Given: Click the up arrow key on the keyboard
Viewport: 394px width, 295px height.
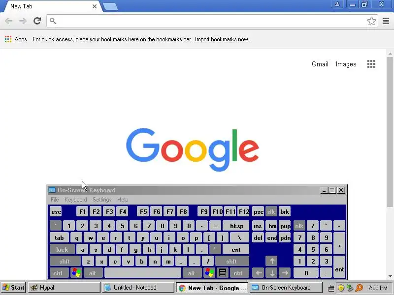Looking at the screenshot, I should [272, 261].
